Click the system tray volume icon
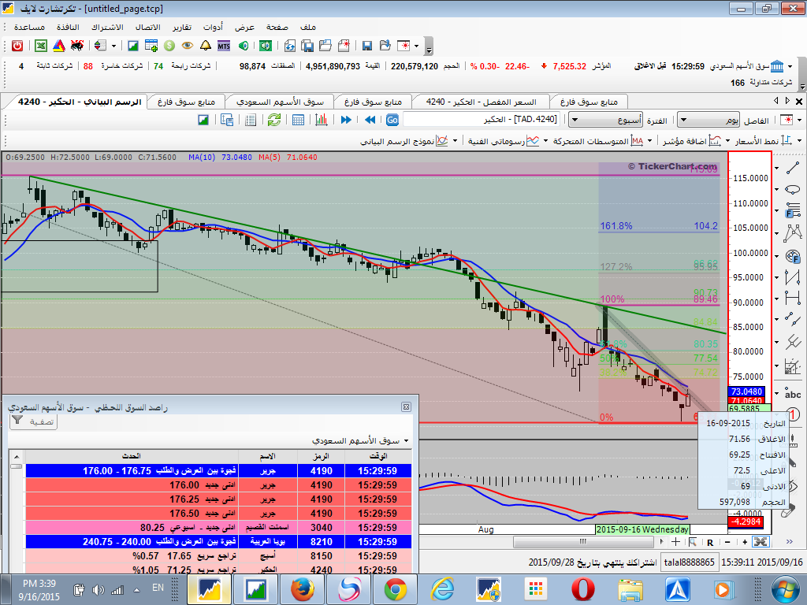807x605 pixels. pos(98,589)
